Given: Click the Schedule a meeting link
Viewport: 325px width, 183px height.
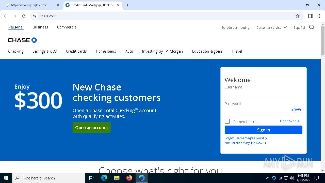Looking at the screenshot, I should (235, 27).
